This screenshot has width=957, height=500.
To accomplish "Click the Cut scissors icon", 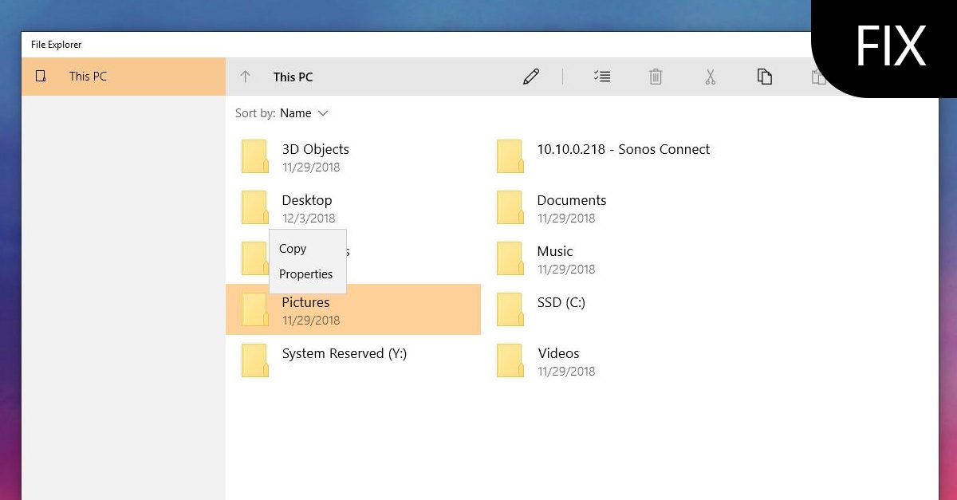I will [x=710, y=77].
